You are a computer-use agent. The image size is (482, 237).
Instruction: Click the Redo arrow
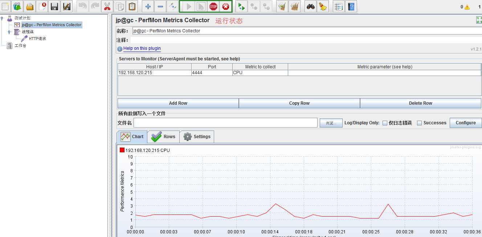point(95,6)
